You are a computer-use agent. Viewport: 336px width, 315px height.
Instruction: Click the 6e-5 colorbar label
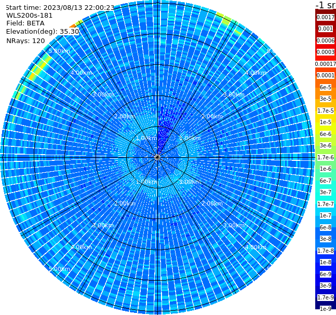click(x=326, y=87)
